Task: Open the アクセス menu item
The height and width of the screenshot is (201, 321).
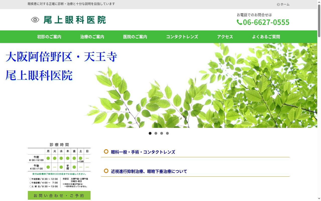Action: click(225, 37)
